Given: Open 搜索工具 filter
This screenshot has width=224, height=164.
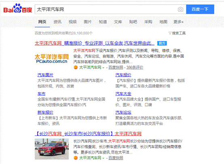Looking at the screenshot, I should [x=177, y=33].
